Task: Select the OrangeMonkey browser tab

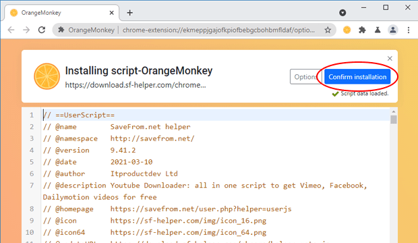Action: (x=61, y=13)
